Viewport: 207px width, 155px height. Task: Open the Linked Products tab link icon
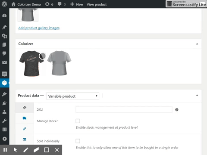[25, 129]
